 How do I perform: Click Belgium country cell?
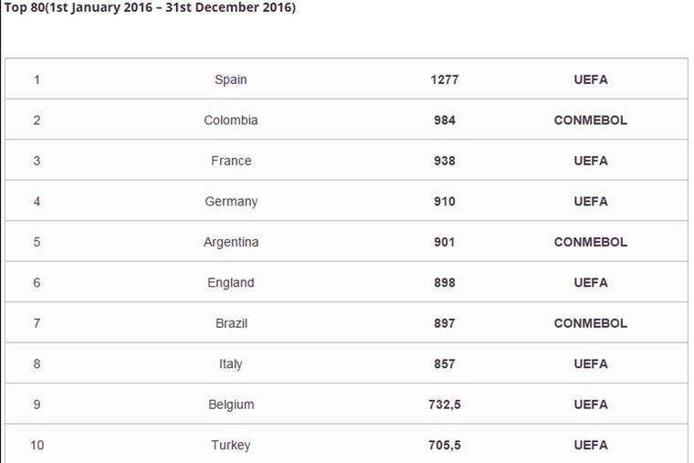click(x=230, y=405)
